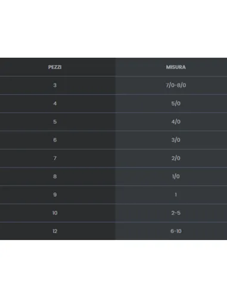Click the pieces value 5
The image size is (227, 293).
click(55, 121)
